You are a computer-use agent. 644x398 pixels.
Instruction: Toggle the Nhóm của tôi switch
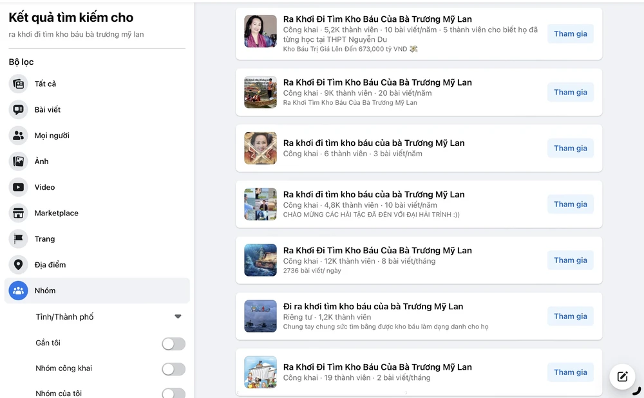pyautogui.click(x=173, y=393)
